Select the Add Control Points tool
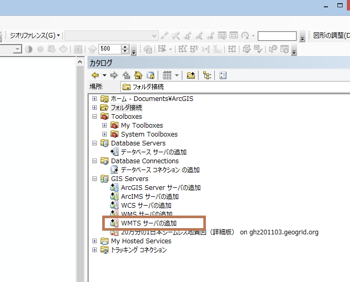The height and width of the screenshot is (282, 350). tap(165, 36)
